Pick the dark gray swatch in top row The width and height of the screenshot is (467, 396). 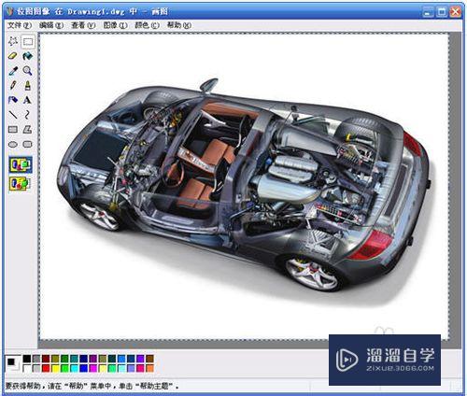pos(36,359)
